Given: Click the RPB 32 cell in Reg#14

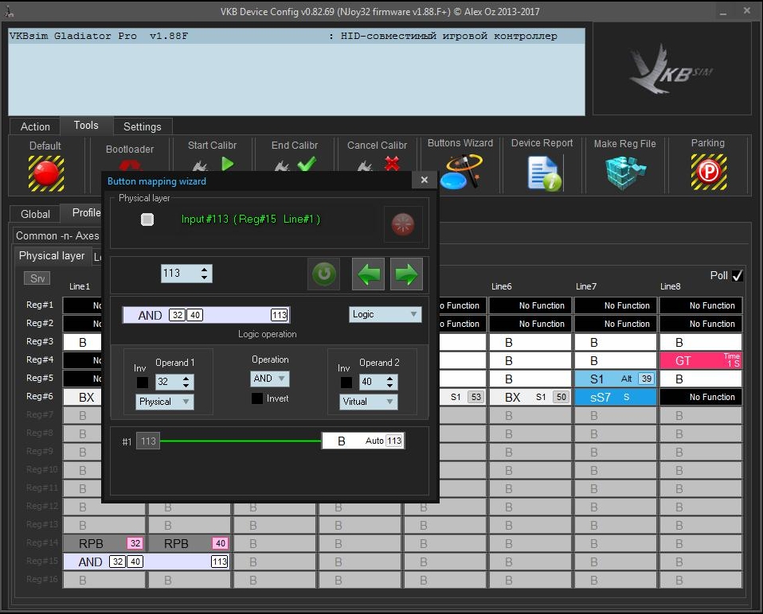Looking at the screenshot, I should [x=104, y=543].
